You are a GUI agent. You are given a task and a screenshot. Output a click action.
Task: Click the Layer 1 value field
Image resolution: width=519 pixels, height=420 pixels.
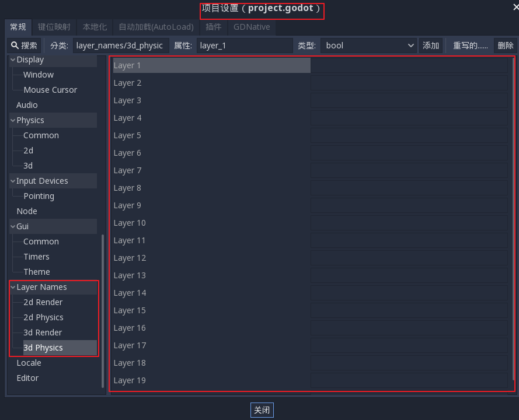click(x=409, y=65)
